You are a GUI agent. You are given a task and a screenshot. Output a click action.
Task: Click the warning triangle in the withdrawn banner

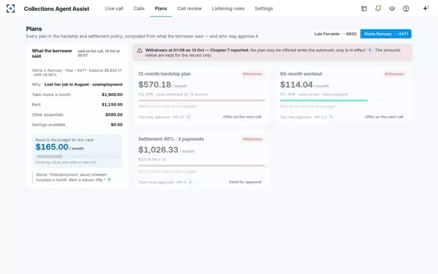click(x=139, y=50)
